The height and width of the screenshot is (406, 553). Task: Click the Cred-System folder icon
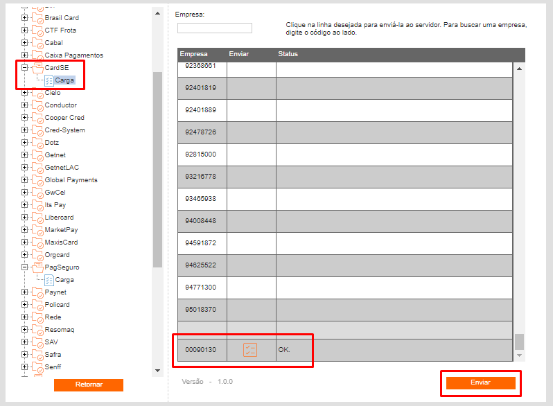(37, 130)
